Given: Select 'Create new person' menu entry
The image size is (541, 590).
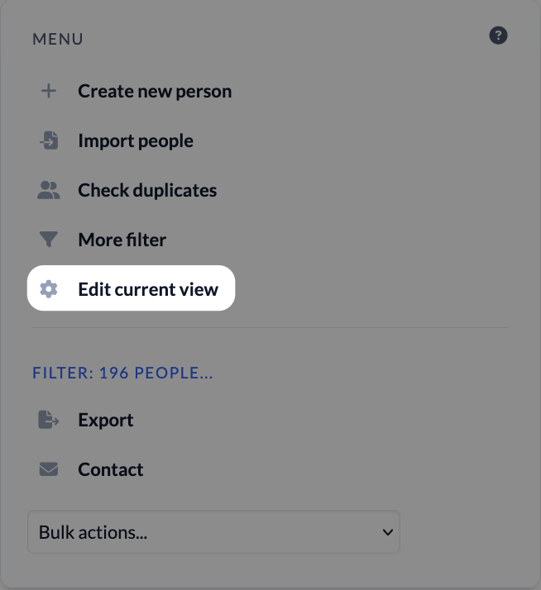Looking at the screenshot, I should click(x=155, y=91).
